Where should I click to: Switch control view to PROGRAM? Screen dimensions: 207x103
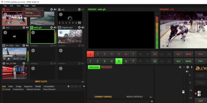tap(106, 67)
